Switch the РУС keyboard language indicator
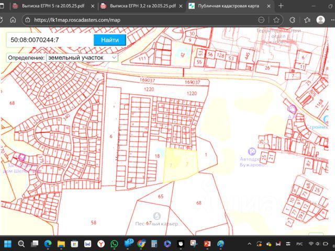Viewport: 335px width, 251px height. (299, 244)
